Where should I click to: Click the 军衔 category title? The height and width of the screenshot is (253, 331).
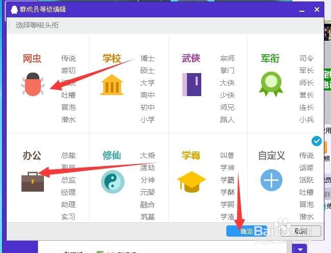pyautogui.click(x=270, y=58)
